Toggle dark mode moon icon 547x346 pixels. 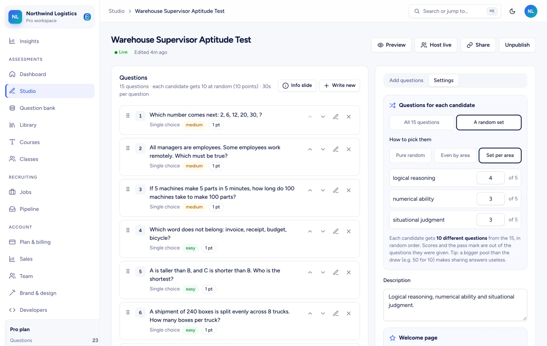512,11
